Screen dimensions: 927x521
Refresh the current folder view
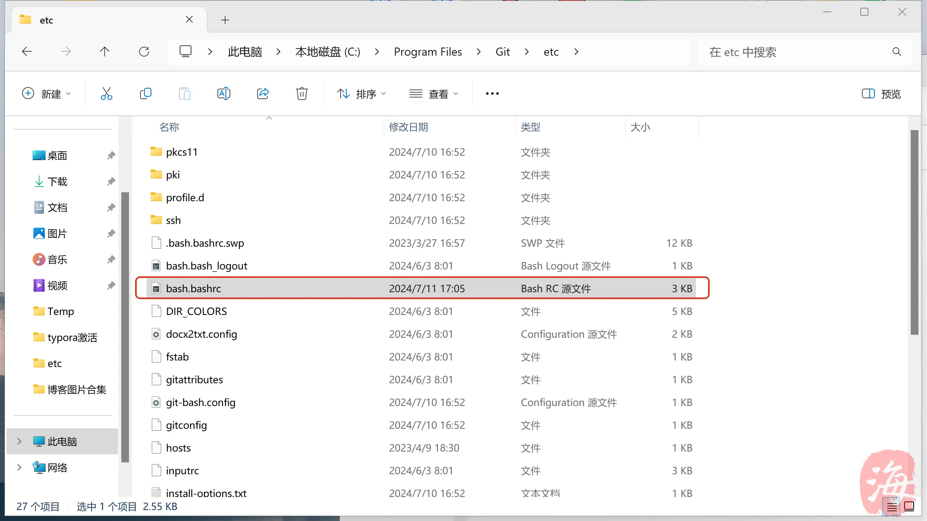point(144,52)
